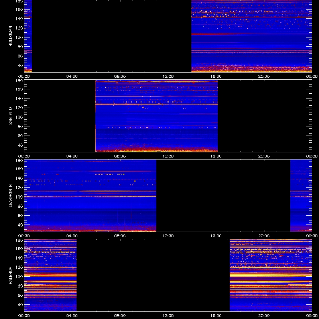Click the LEARMONTH station label
The image size is (319, 319).
click(10, 196)
